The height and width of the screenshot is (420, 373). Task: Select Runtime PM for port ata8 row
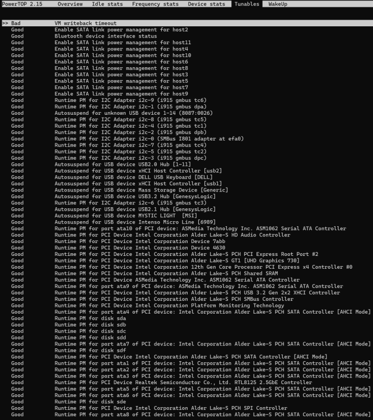coord(191,415)
